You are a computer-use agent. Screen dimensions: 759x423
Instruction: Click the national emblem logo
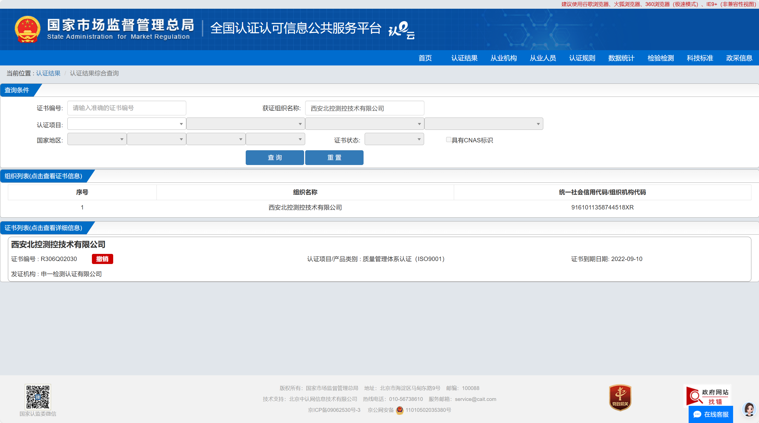click(27, 29)
